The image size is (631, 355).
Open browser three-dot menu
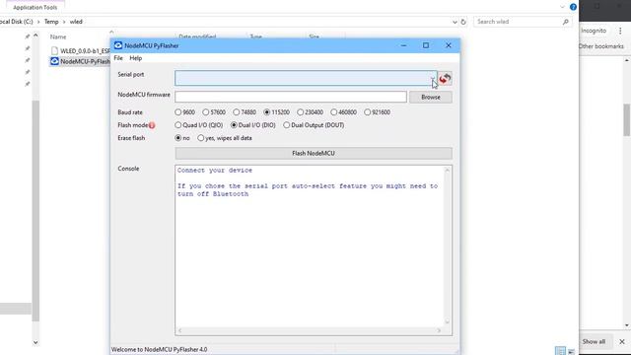pyautogui.click(x=620, y=31)
